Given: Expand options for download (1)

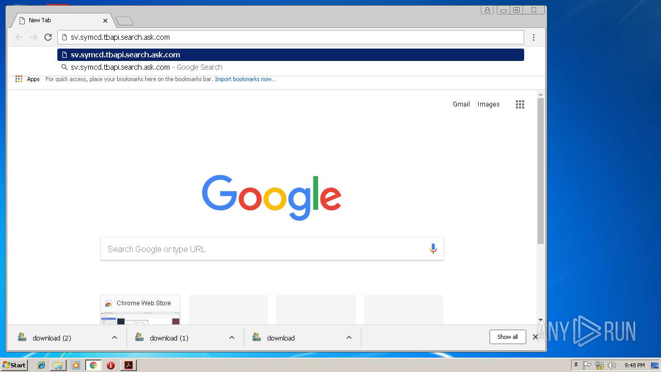Looking at the screenshot, I should 232,338.
